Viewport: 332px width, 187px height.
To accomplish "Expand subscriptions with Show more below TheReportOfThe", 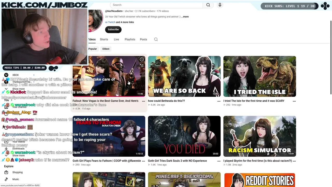I will click(18, 89).
